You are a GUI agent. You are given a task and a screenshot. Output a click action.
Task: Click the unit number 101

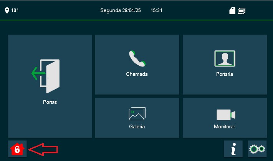tap(15, 10)
